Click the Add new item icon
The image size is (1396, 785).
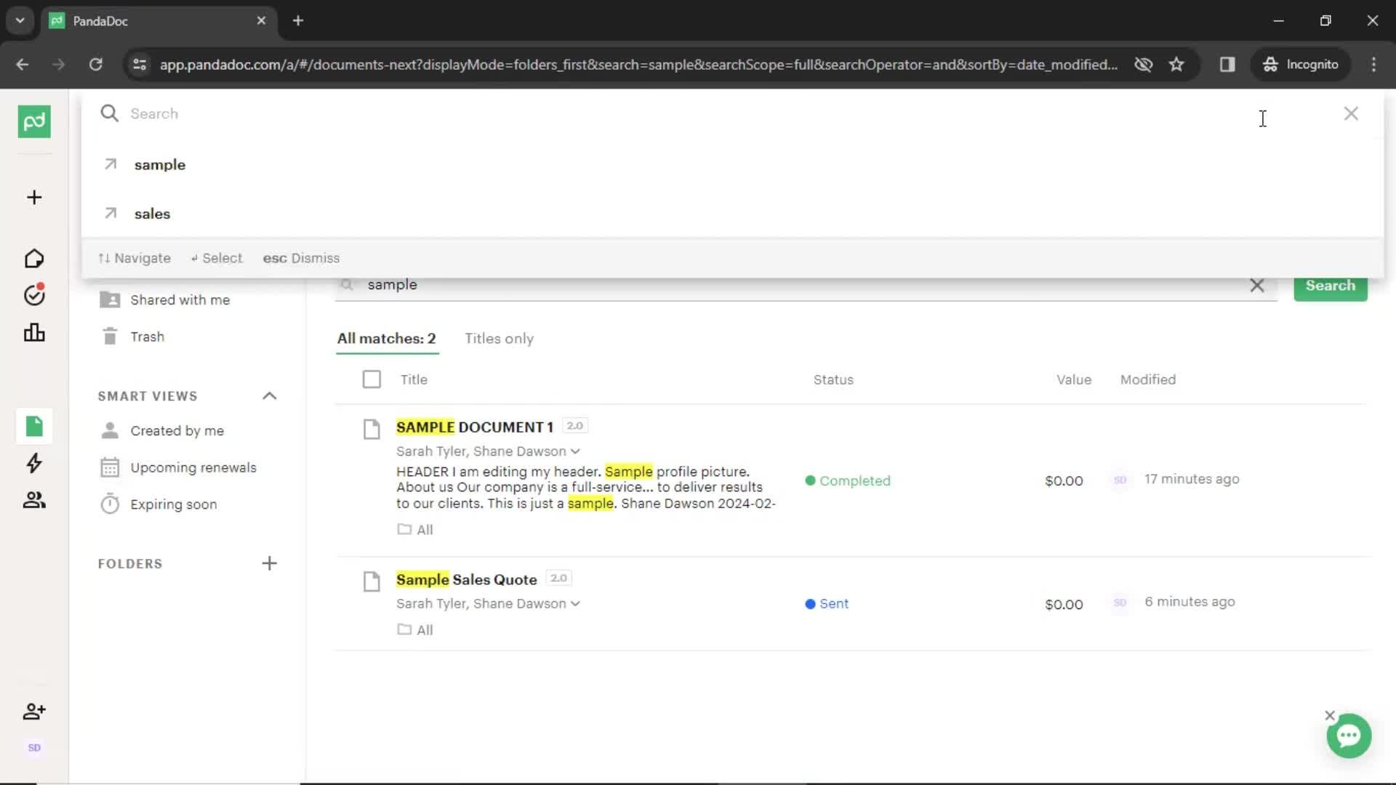(34, 198)
